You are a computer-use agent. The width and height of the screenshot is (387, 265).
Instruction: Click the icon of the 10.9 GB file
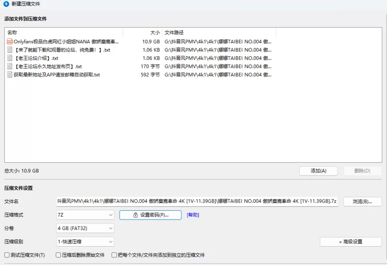click(x=10, y=42)
